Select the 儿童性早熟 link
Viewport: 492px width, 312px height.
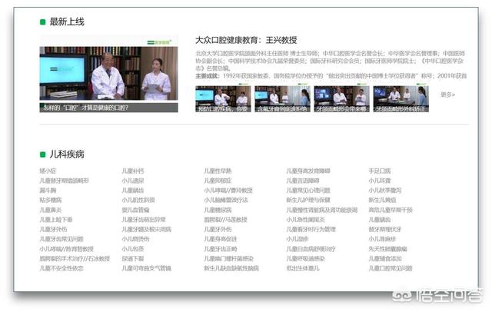tap(218, 171)
